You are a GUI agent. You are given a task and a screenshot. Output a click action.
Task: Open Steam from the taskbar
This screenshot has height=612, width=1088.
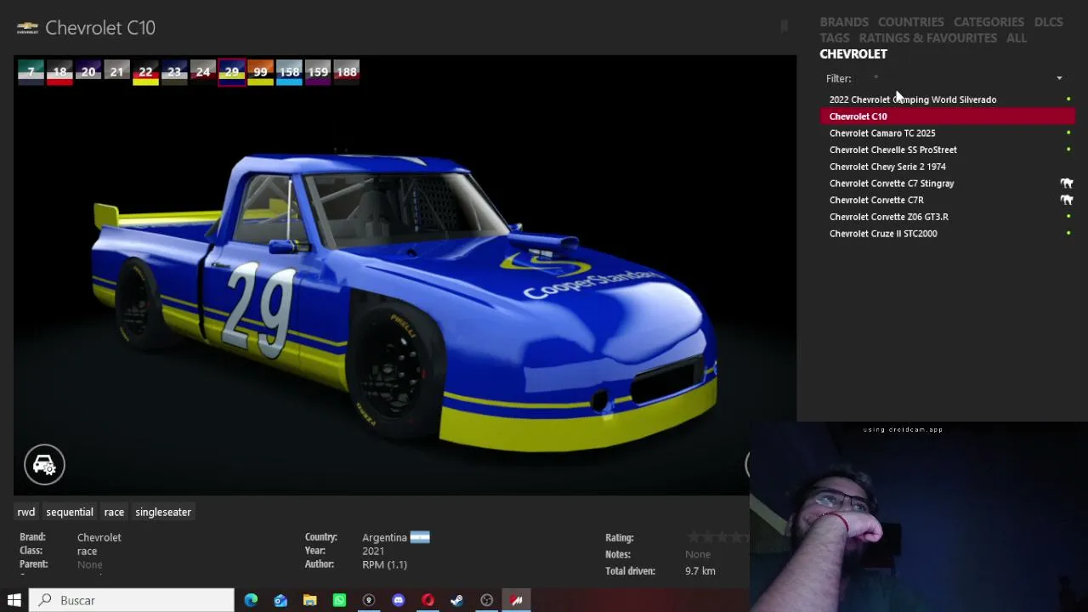[457, 600]
